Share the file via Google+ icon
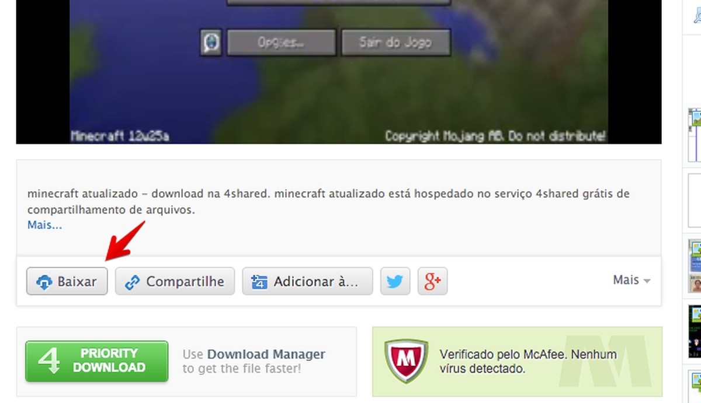The image size is (701, 403). 432,282
